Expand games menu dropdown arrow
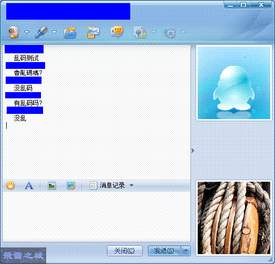 154,32
